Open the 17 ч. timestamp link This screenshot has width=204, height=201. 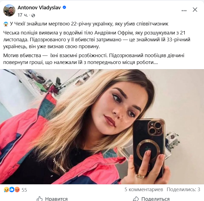click(23, 15)
